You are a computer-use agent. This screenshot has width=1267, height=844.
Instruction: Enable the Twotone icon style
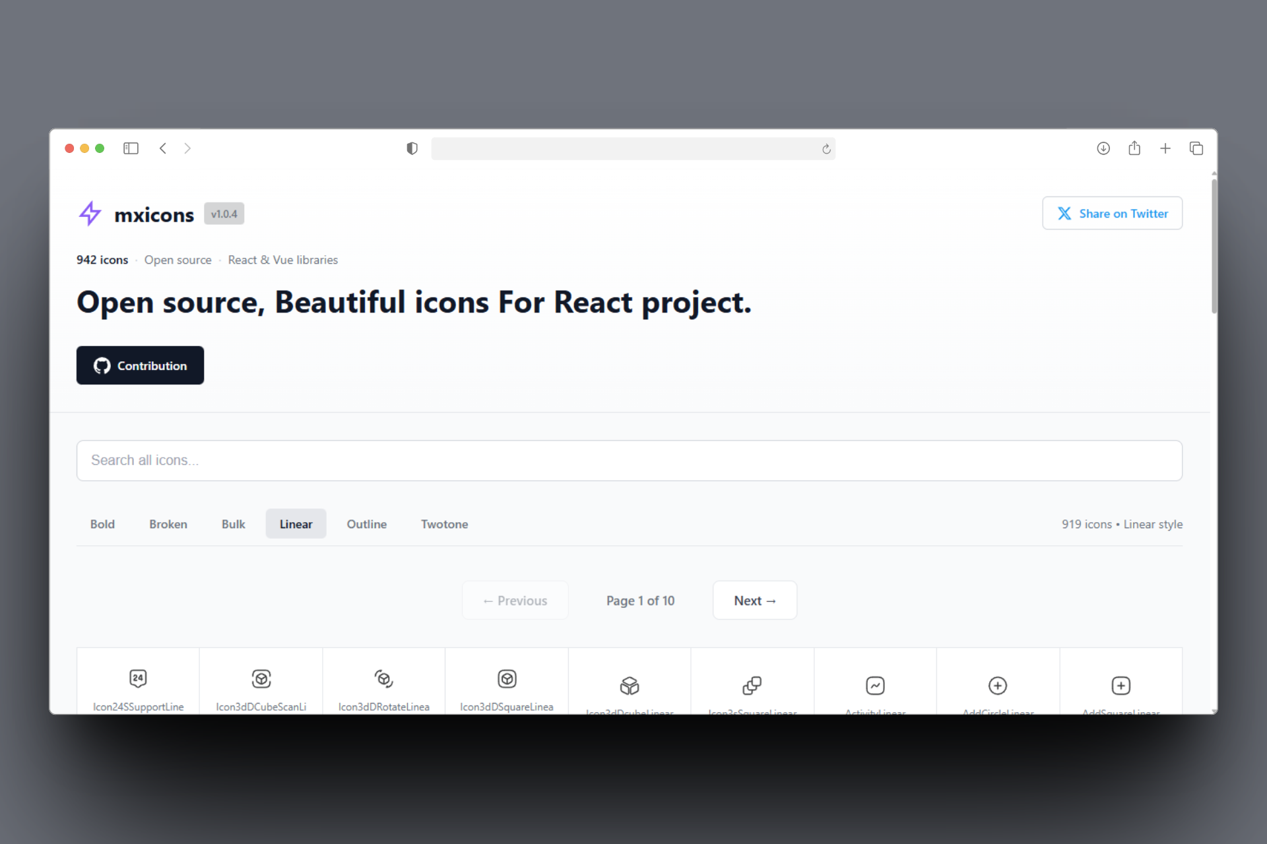[x=444, y=524]
